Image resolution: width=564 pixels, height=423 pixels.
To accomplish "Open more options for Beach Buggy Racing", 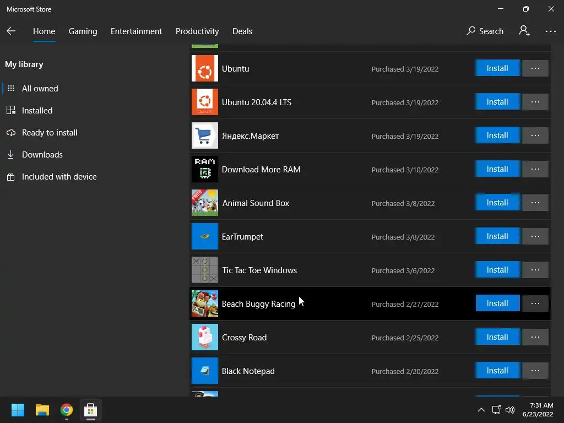I will point(535,303).
